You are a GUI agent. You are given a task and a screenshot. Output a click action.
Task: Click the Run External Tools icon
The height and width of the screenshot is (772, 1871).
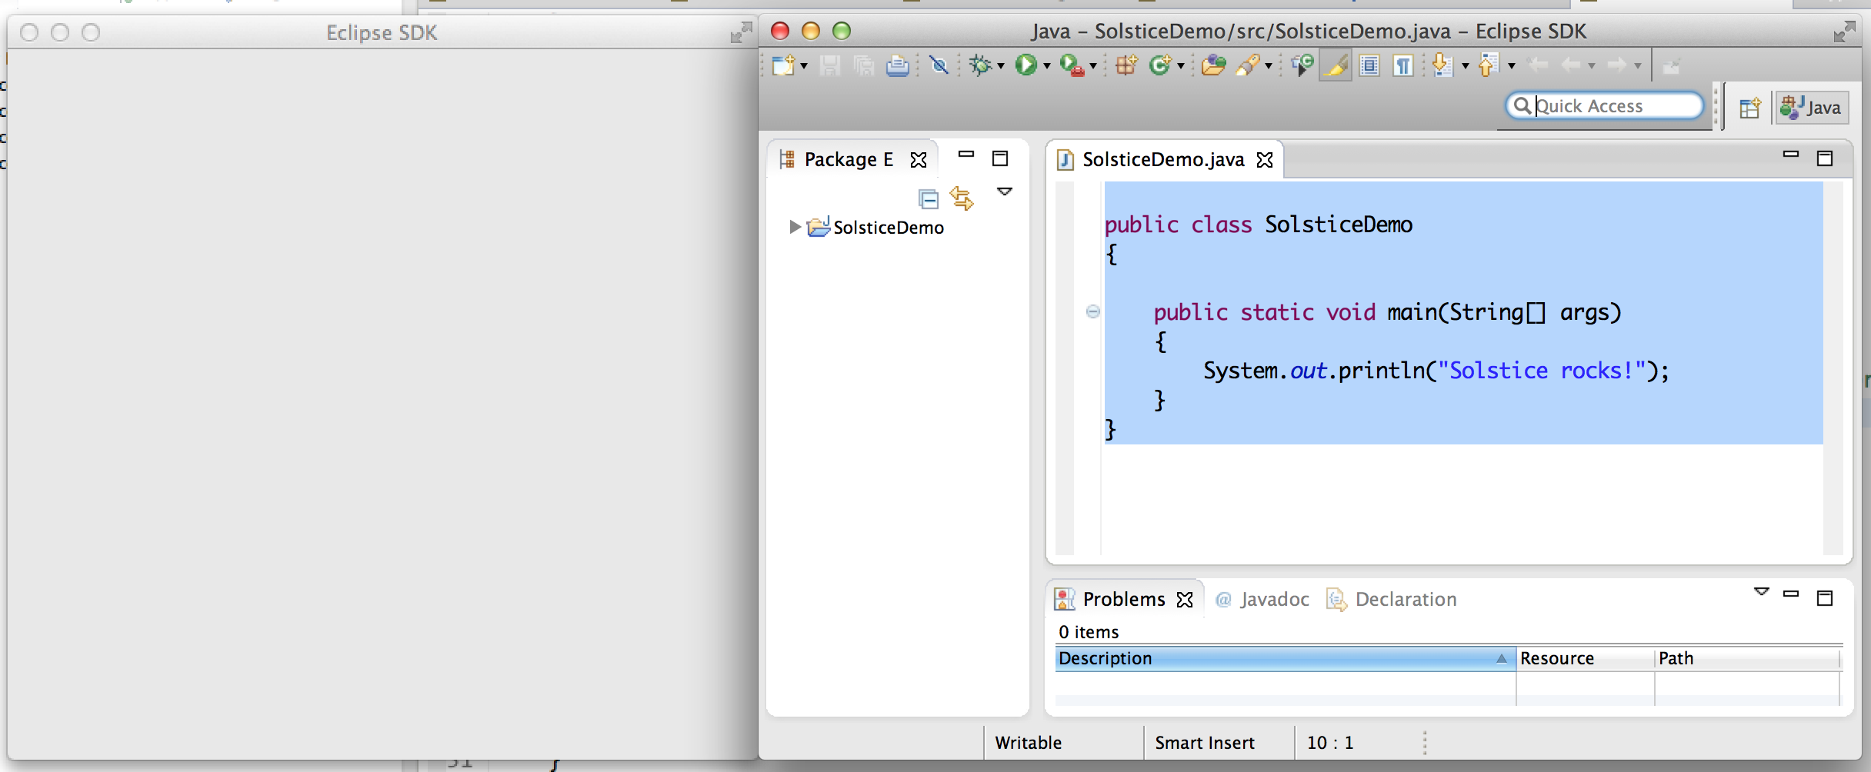click(x=1072, y=65)
